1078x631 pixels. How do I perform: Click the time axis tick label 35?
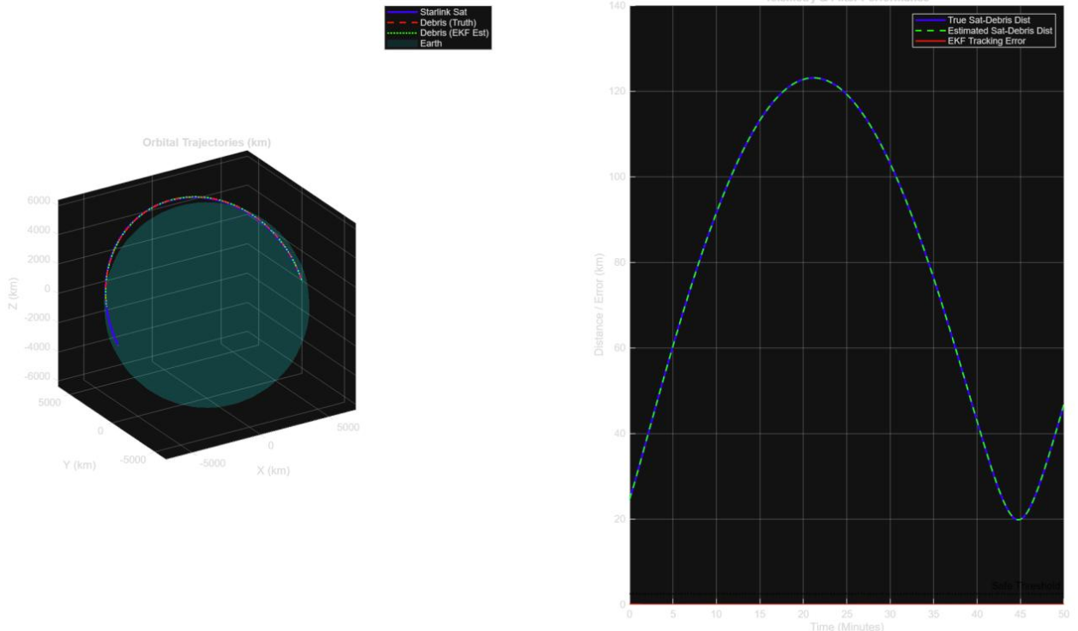933,614
